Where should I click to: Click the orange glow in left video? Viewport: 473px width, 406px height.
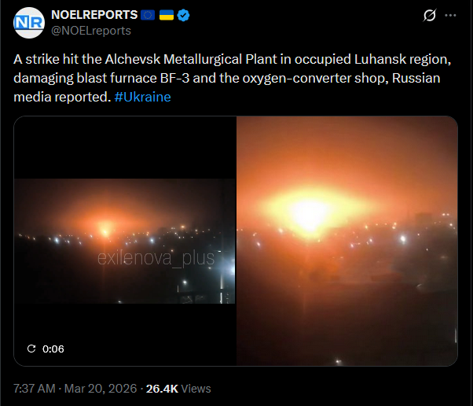pos(104,227)
